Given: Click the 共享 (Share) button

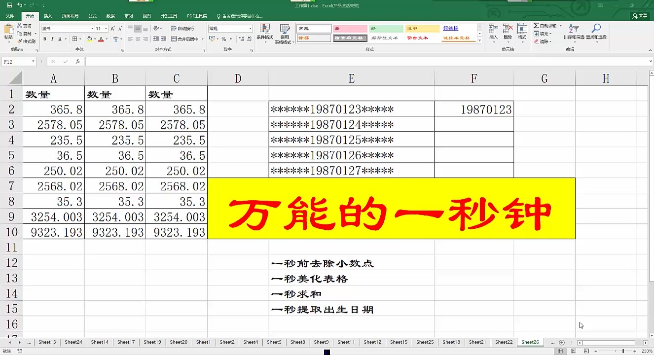Looking at the screenshot, I should [640, 16].
